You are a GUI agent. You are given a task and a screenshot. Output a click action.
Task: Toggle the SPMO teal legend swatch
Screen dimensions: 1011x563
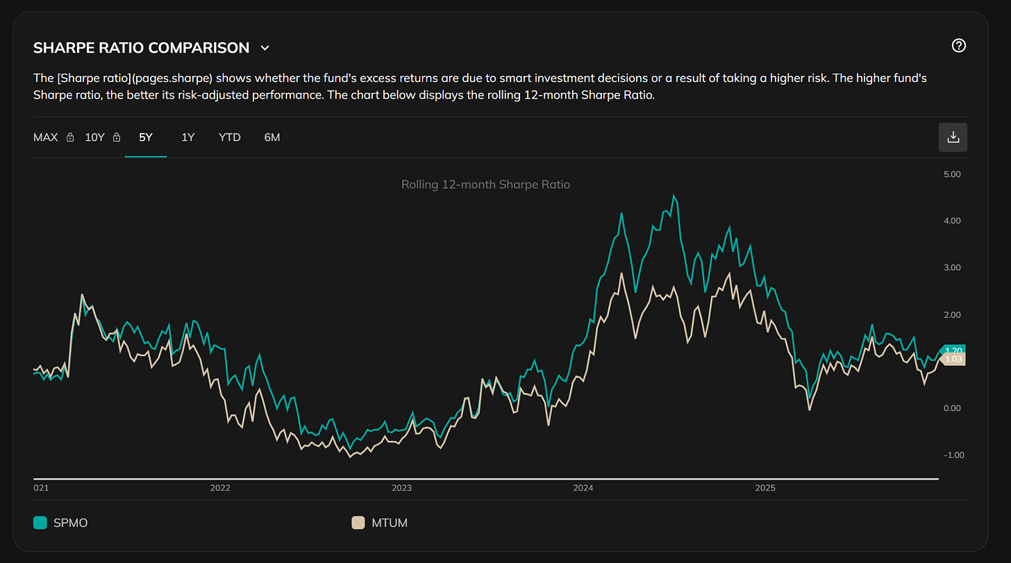point(40,523)
